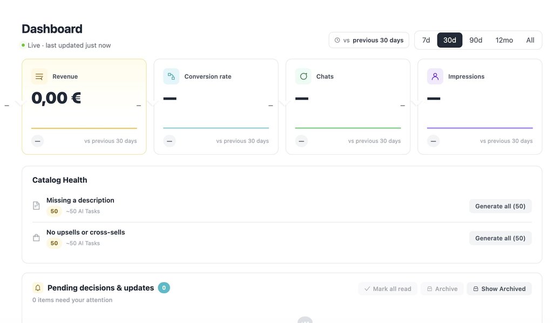
Task: Click the Catalog Health heading
Action: point(59,180)
